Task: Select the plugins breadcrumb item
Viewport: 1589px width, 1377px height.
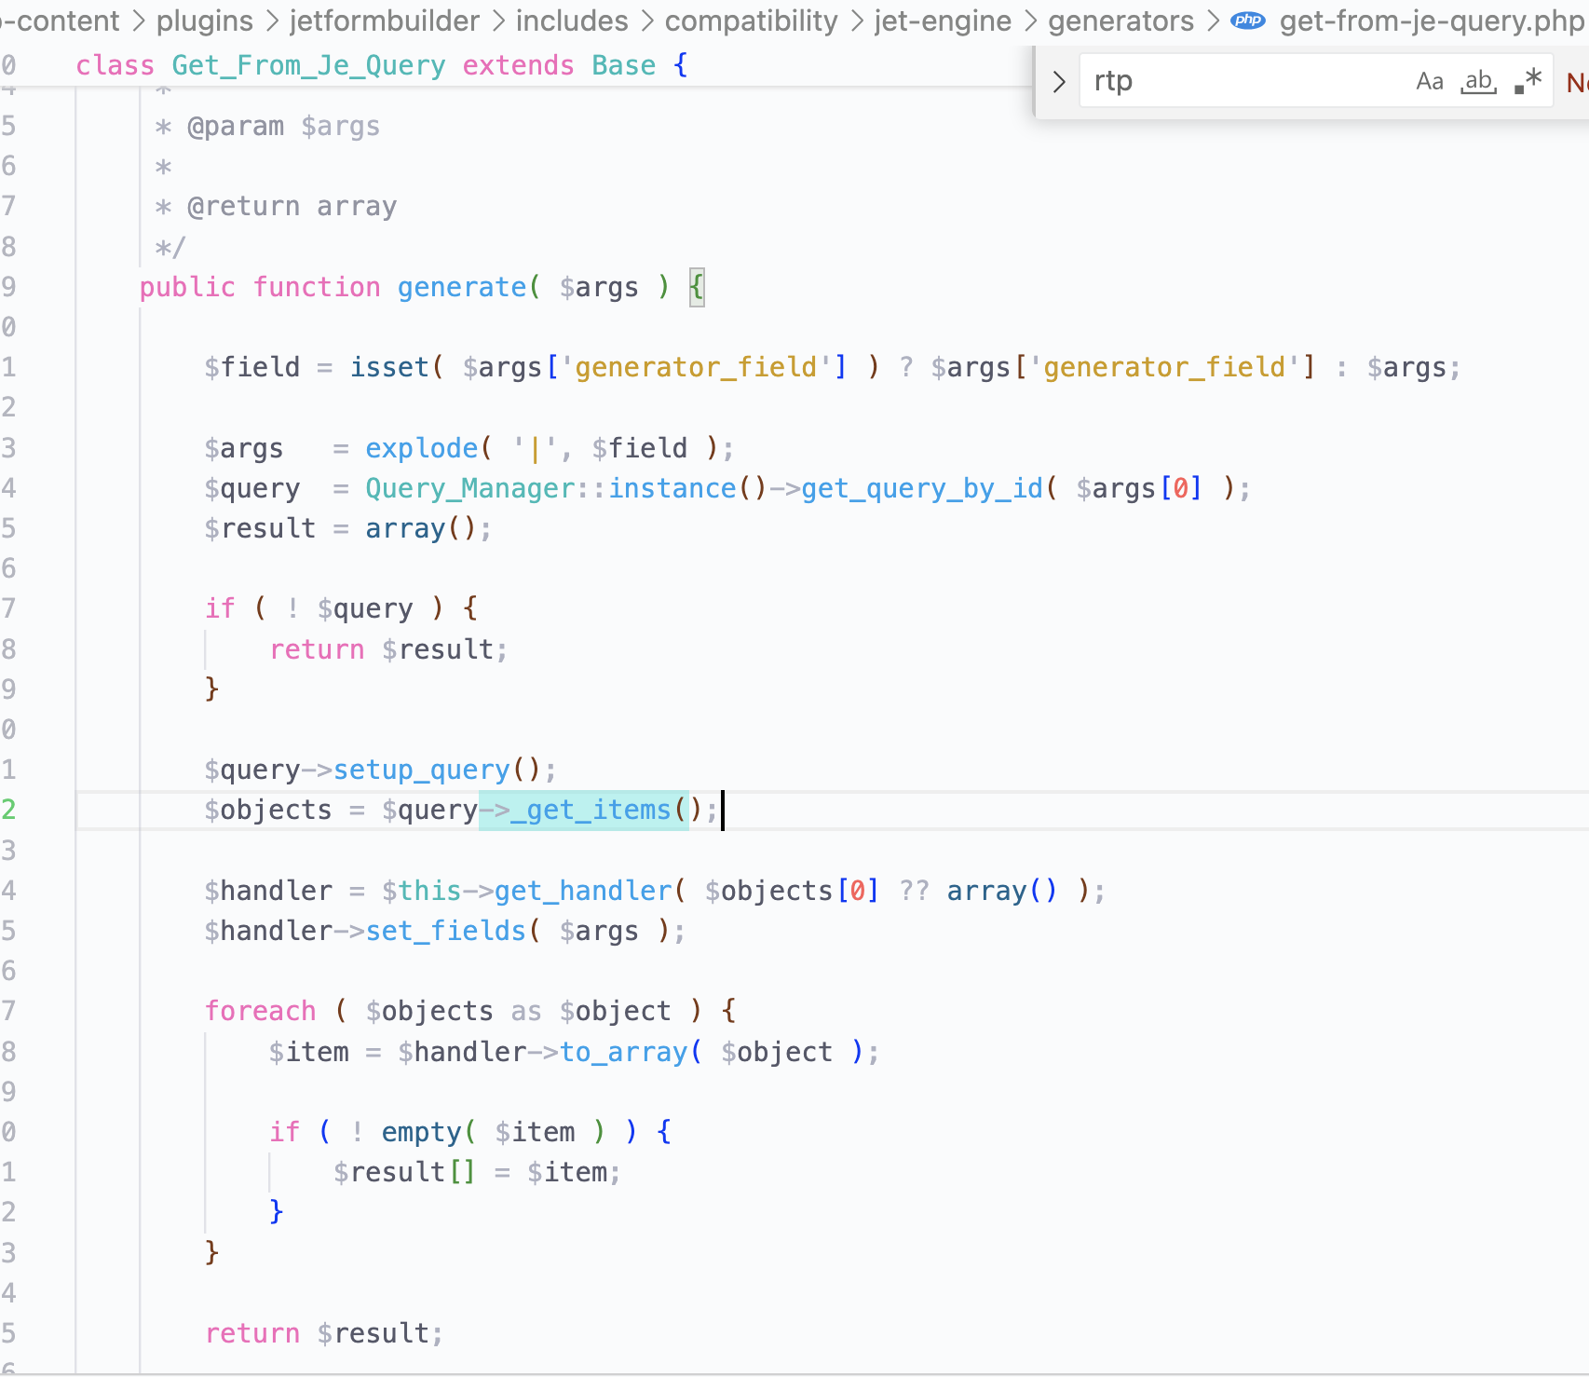Action: pyautogui.click(x=203, y=20)
